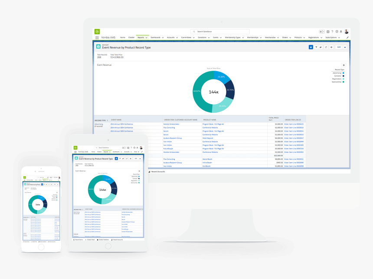Expand the Dashboards chevron on the desktop nav
This screenshot has height=279, width=373.
click(x=163, y=38)
